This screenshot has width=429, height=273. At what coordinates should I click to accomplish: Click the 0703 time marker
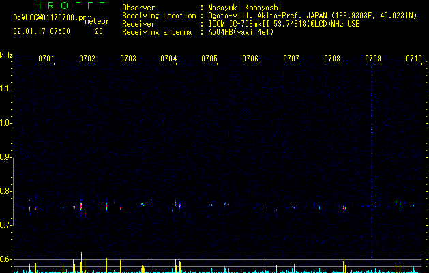tap(128, 59)
